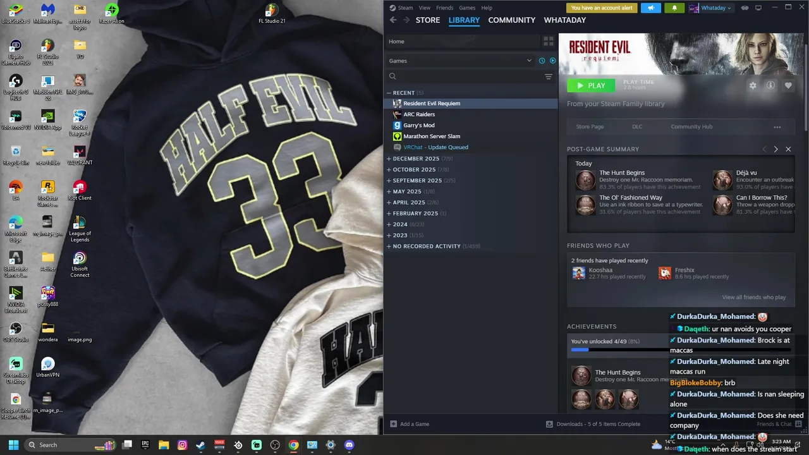Open the View menu
The image size is (809, 455).
[425, 8]
